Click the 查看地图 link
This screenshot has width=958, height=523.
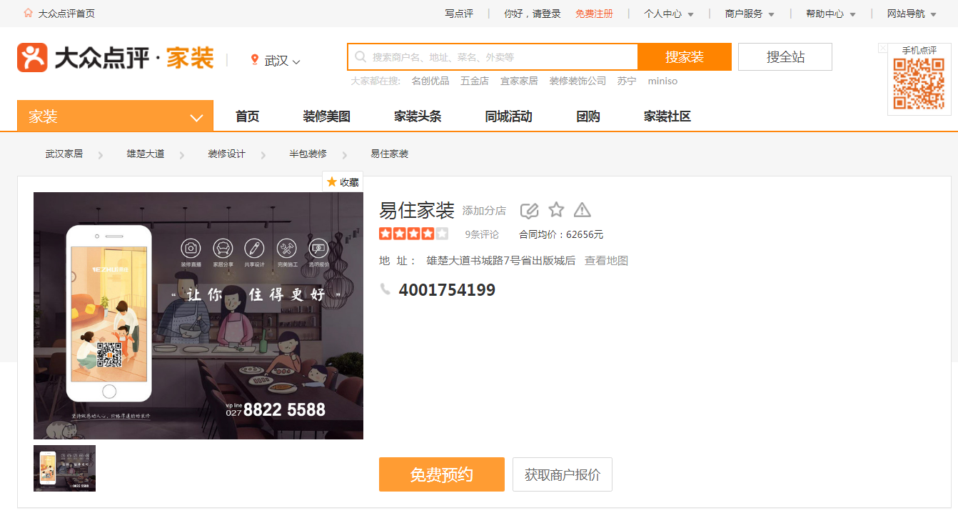click(606, 261)
